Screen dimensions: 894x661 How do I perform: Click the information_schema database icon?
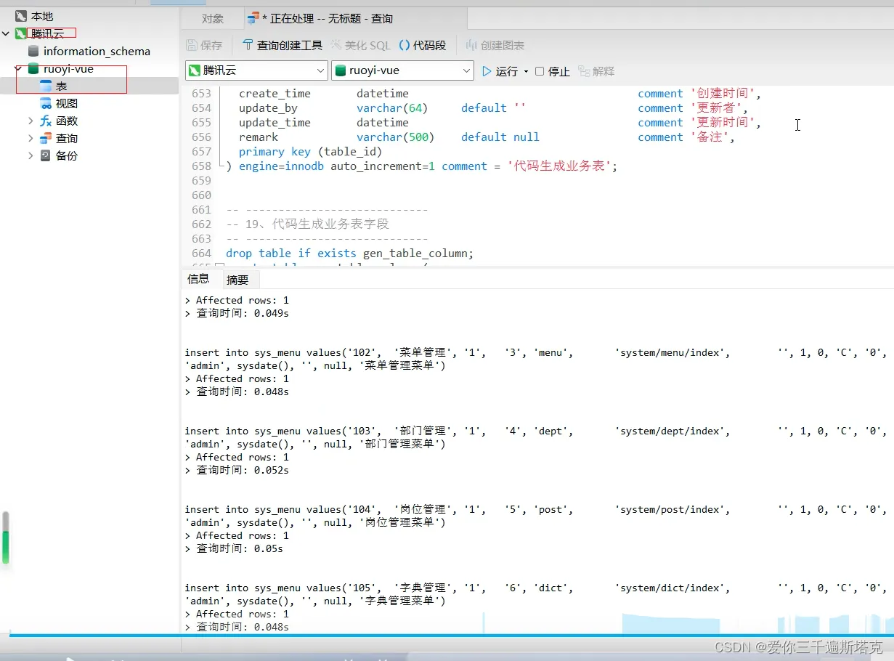[33, 51]
